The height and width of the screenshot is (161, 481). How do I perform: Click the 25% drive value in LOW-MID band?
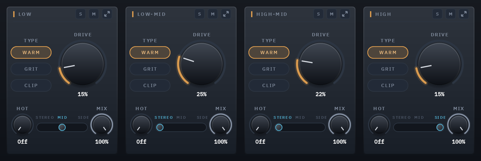tap(202, 94)
